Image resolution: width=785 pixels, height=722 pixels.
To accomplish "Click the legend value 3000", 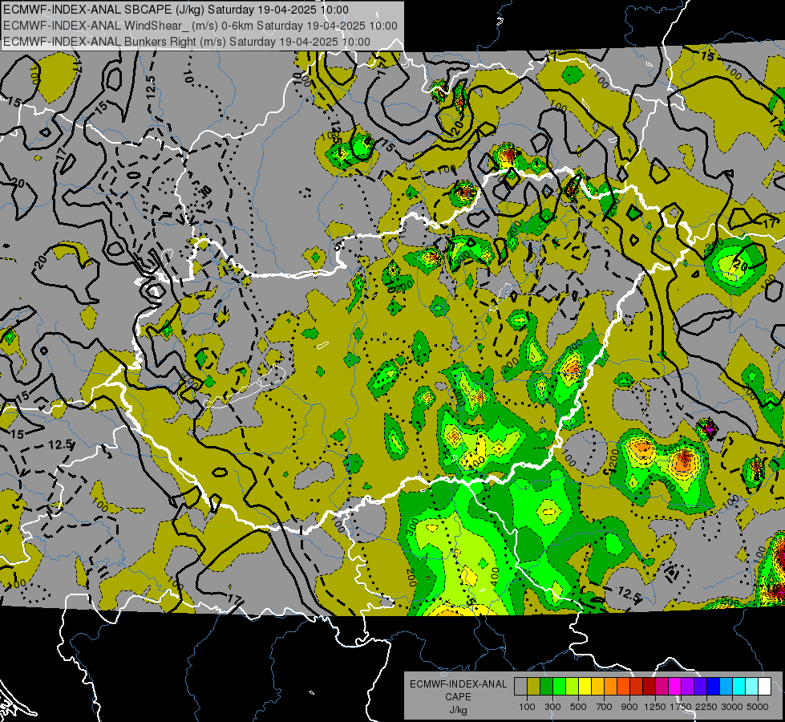I will coord(732,707).
